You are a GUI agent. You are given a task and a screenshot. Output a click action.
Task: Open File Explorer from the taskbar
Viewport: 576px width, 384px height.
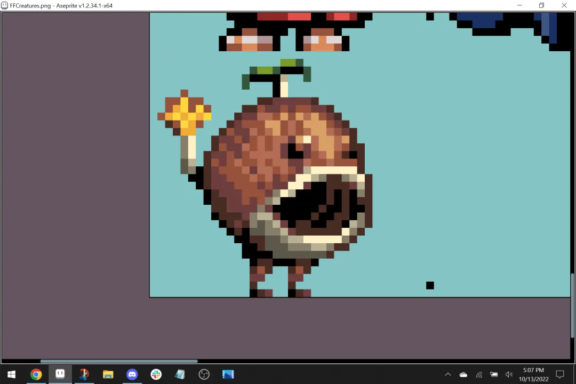108,374
